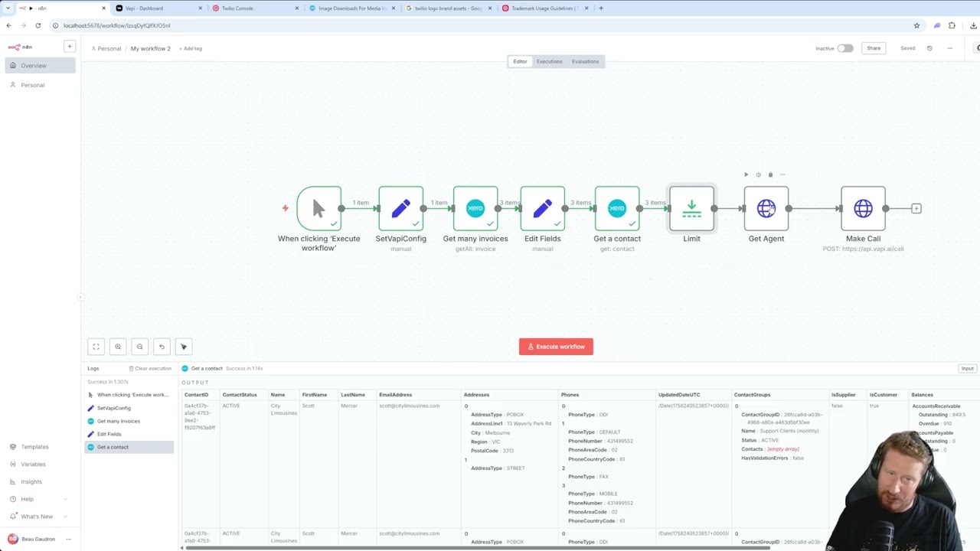Image resolution: width=980 pixels, height=551 pixels.
Task: Open Get Agent node's more options
Action: 782,174
